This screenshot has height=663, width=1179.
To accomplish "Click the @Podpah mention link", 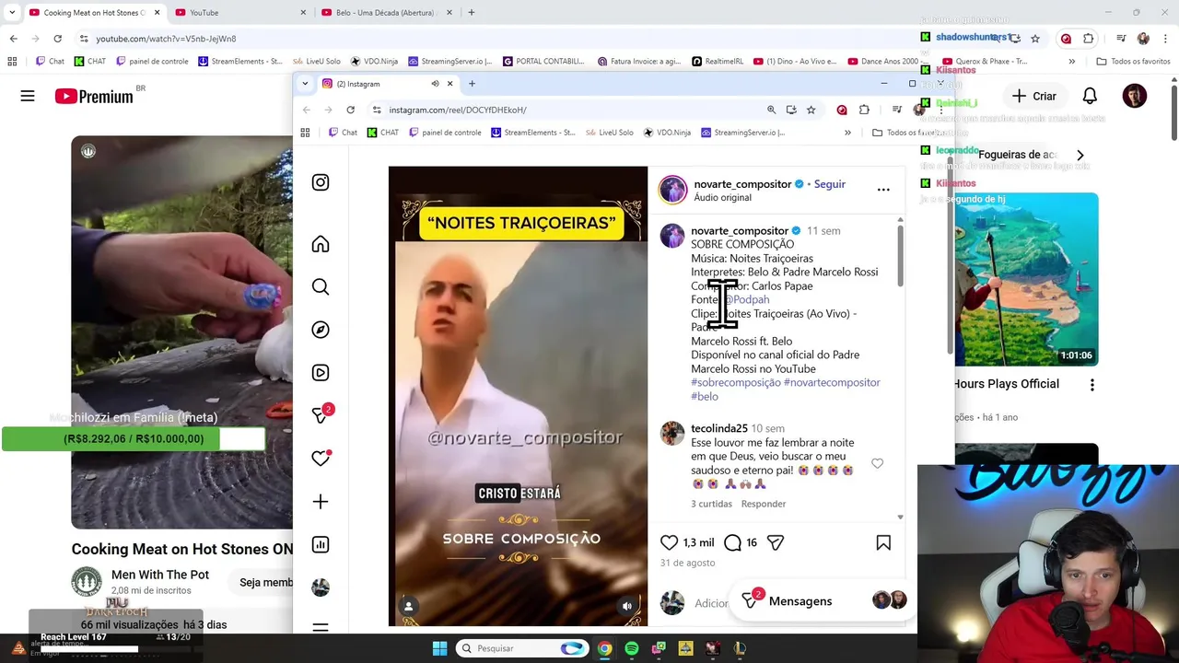I will (746, 299).
